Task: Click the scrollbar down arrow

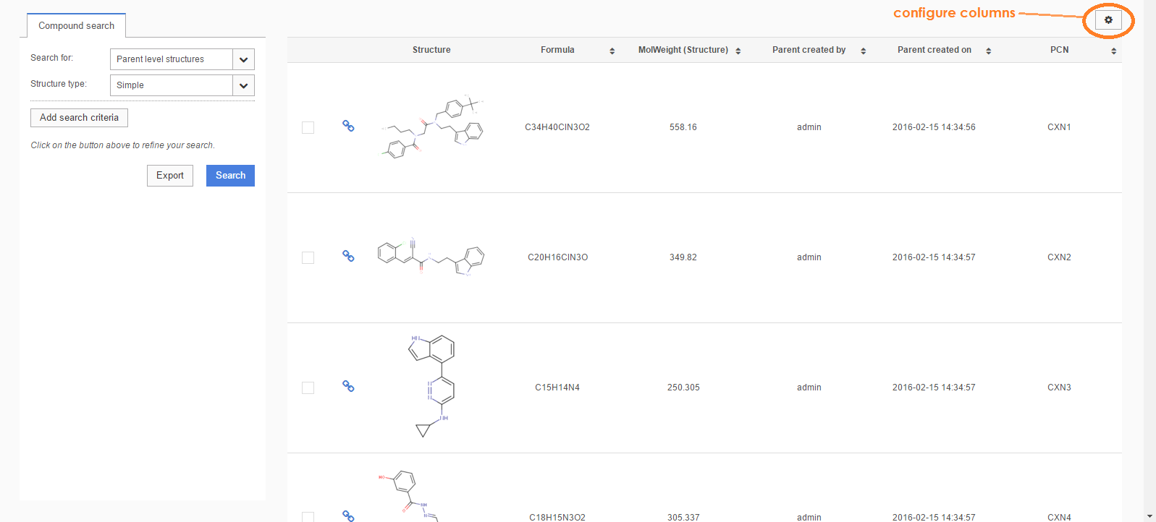Action: click(1149, 516)
